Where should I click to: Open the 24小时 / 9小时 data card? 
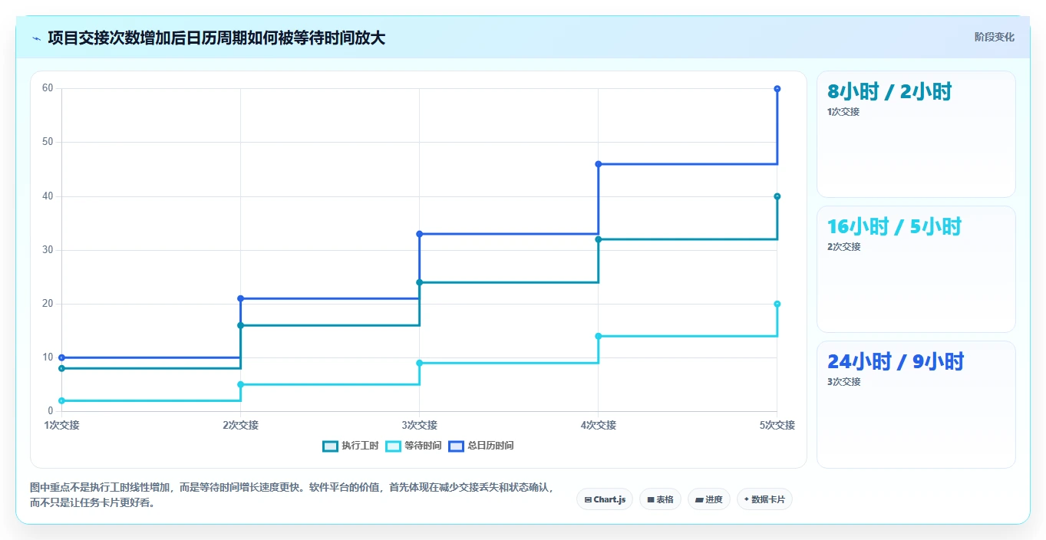pos(916,404)
